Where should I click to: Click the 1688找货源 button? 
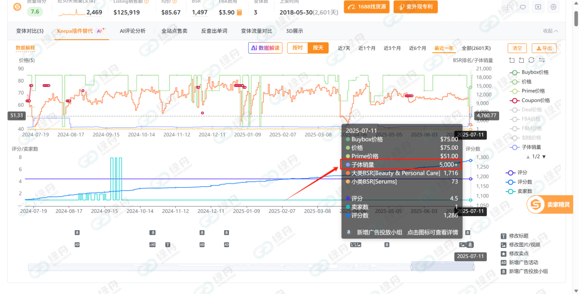tap(367, 6)
